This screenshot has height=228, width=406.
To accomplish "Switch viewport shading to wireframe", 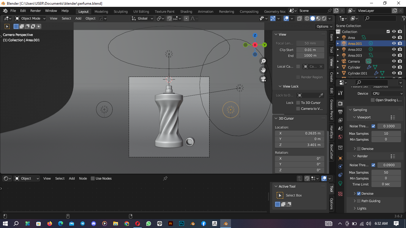I will pyautogui.click(x=307, y=18).
